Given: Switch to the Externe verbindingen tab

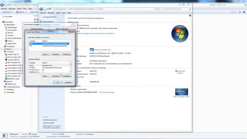Looking at the screenshot, I should pyautogui.click(x=62, y=29).
